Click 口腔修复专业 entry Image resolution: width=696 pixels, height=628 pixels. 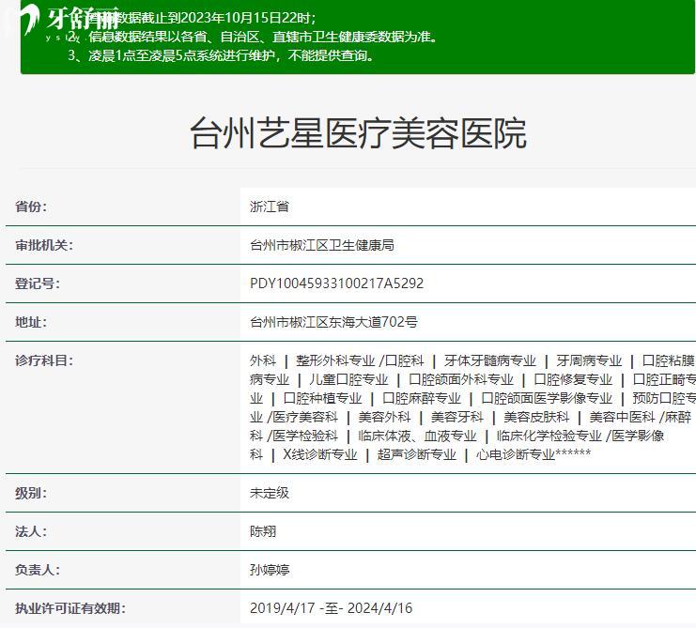point(573,379)
